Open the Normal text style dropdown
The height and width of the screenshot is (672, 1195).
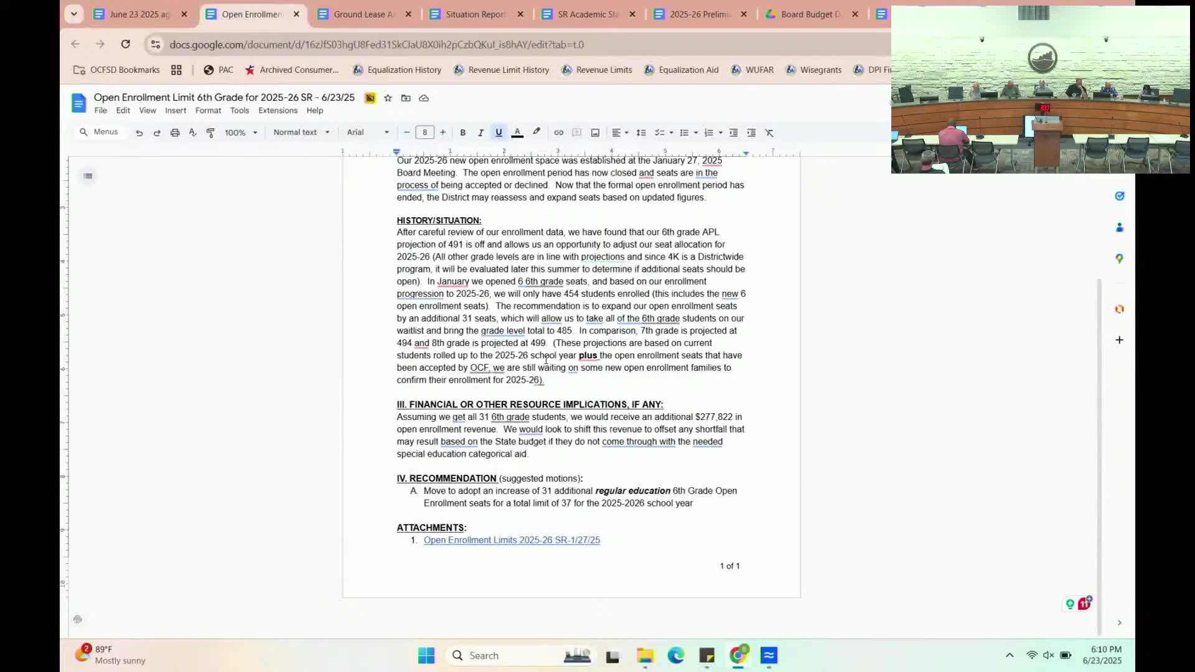point(301,133)
